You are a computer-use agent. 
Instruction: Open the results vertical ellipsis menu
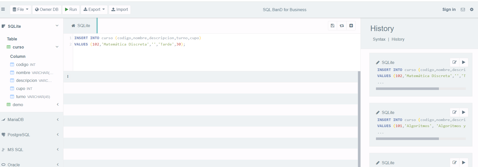pyautogui.click(x=68, y=77)
